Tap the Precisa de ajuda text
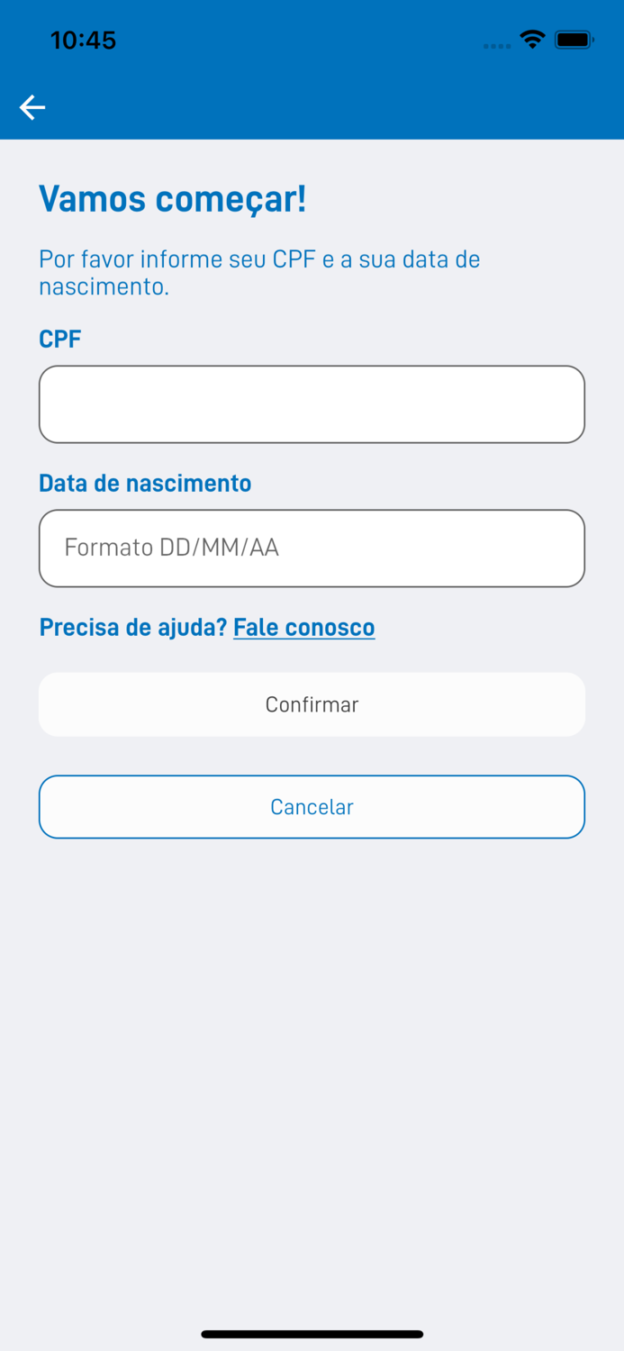Screen dimensions: 624x1351 coord(131,627)
